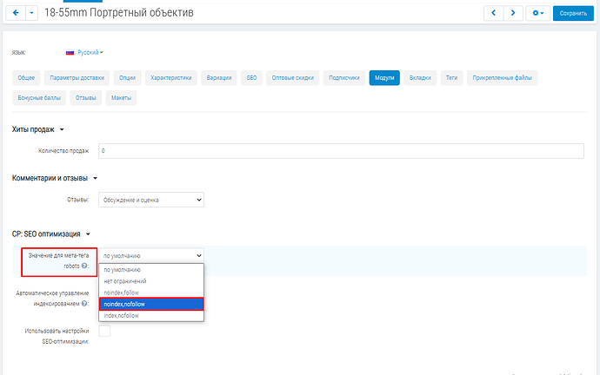Select the Опции tab

(x=128, y=77)
